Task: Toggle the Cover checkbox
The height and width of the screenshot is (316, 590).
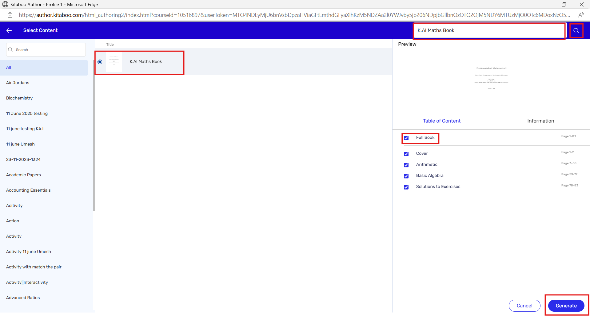Action: coord(406,154)
